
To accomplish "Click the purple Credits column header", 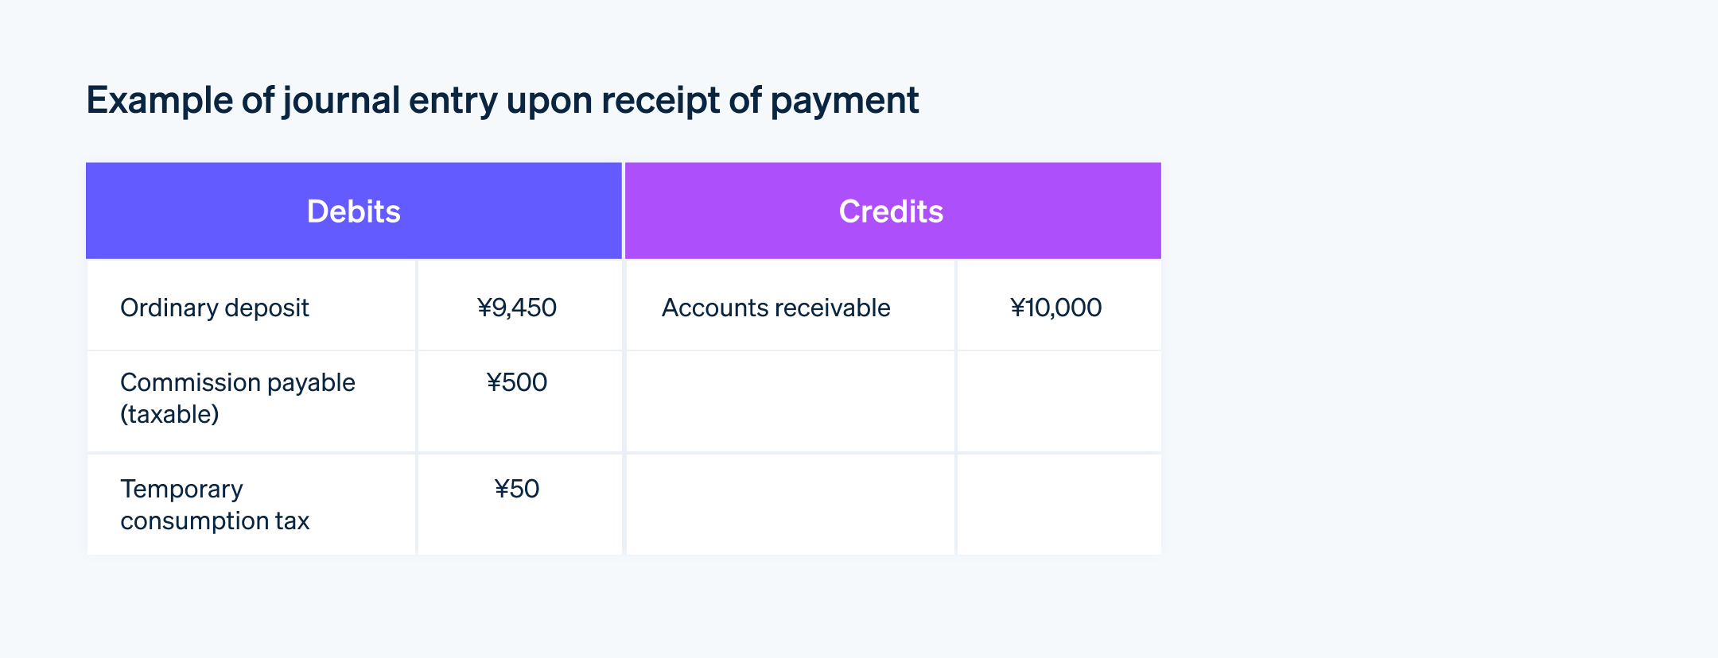I will click(892, 211).
